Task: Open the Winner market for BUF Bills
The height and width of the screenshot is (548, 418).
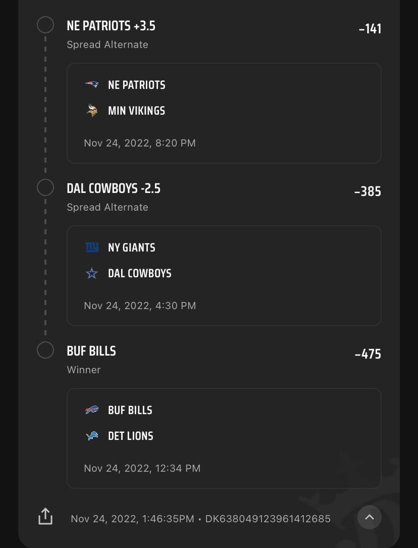Action: (84, 370)
